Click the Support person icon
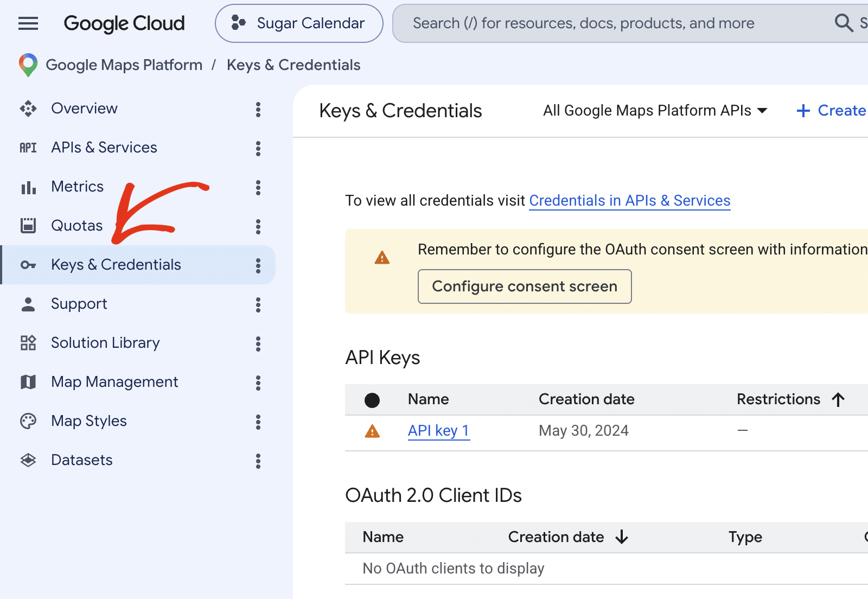This screenshot has height=599, width=868. [x=28, y=304]
